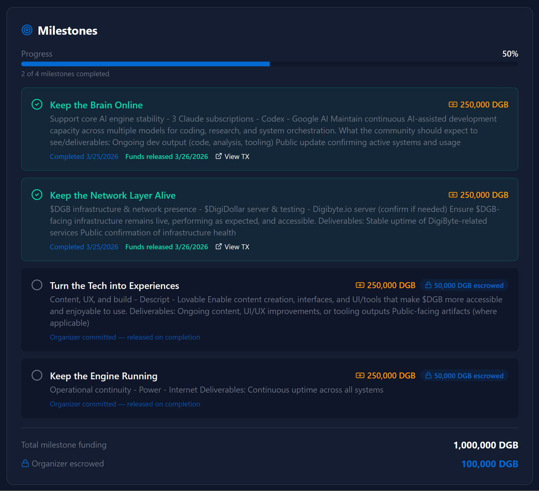Click the Milestones target icon
Image resolution: width=539 pixels, height=491 pixels.
click(x=27, y=30)
